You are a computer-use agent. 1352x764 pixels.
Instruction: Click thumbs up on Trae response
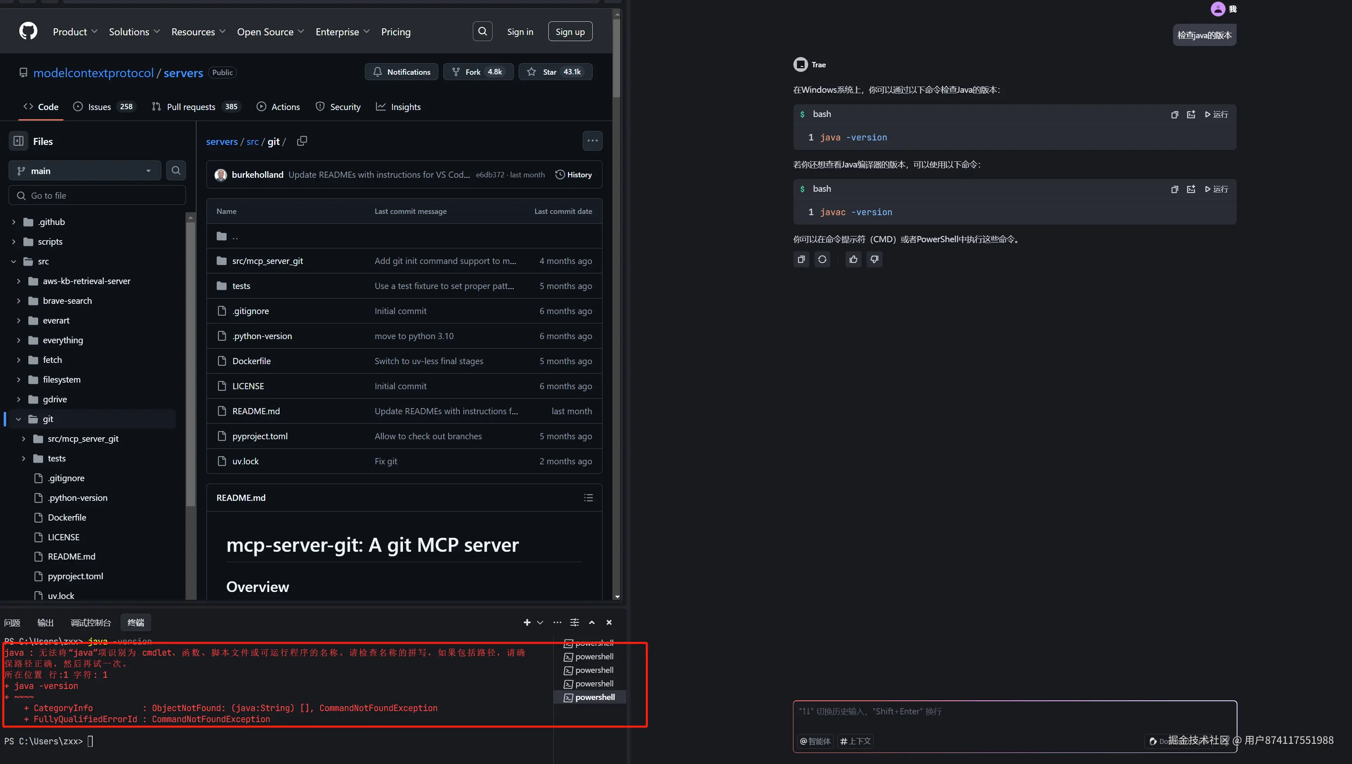coord(853,259)
